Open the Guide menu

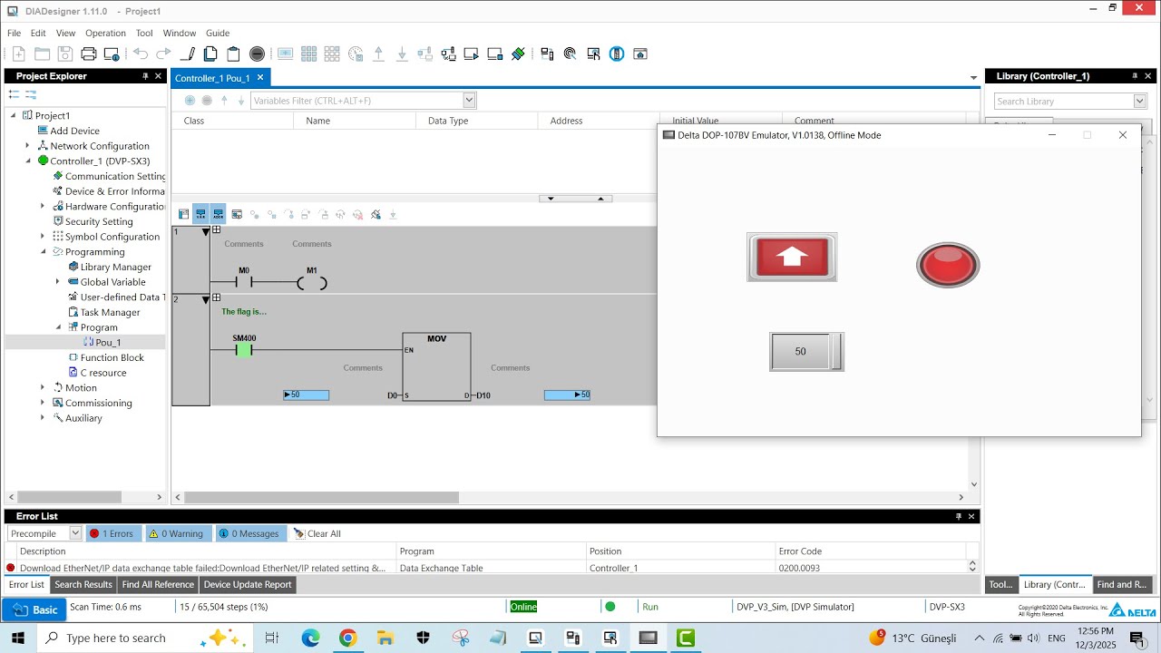pyautogui.click(x=218, y=33)
